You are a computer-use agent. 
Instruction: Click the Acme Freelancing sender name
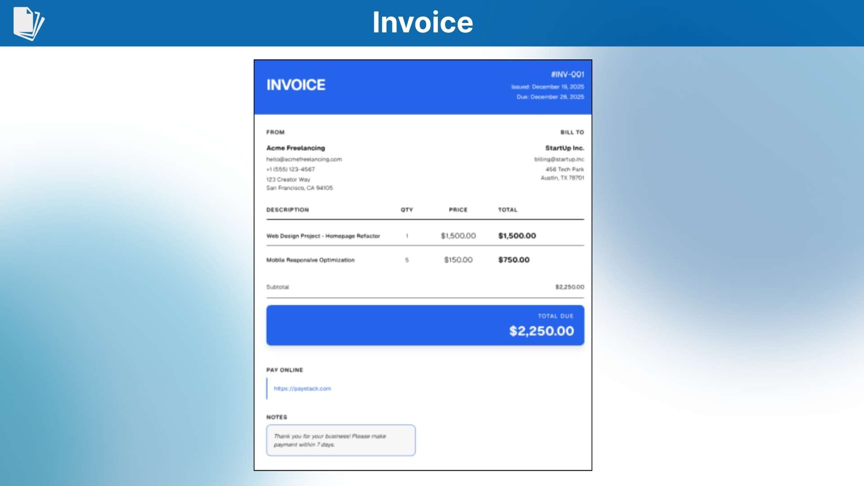point(295,148)
